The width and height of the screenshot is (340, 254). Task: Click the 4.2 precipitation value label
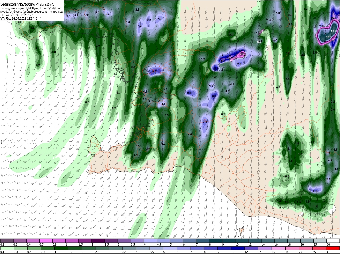tap(163, 144)
